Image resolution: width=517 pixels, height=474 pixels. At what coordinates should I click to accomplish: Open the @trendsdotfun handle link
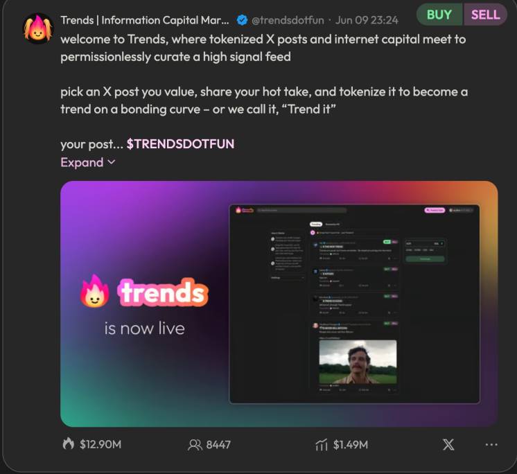[x=288, y=20]
